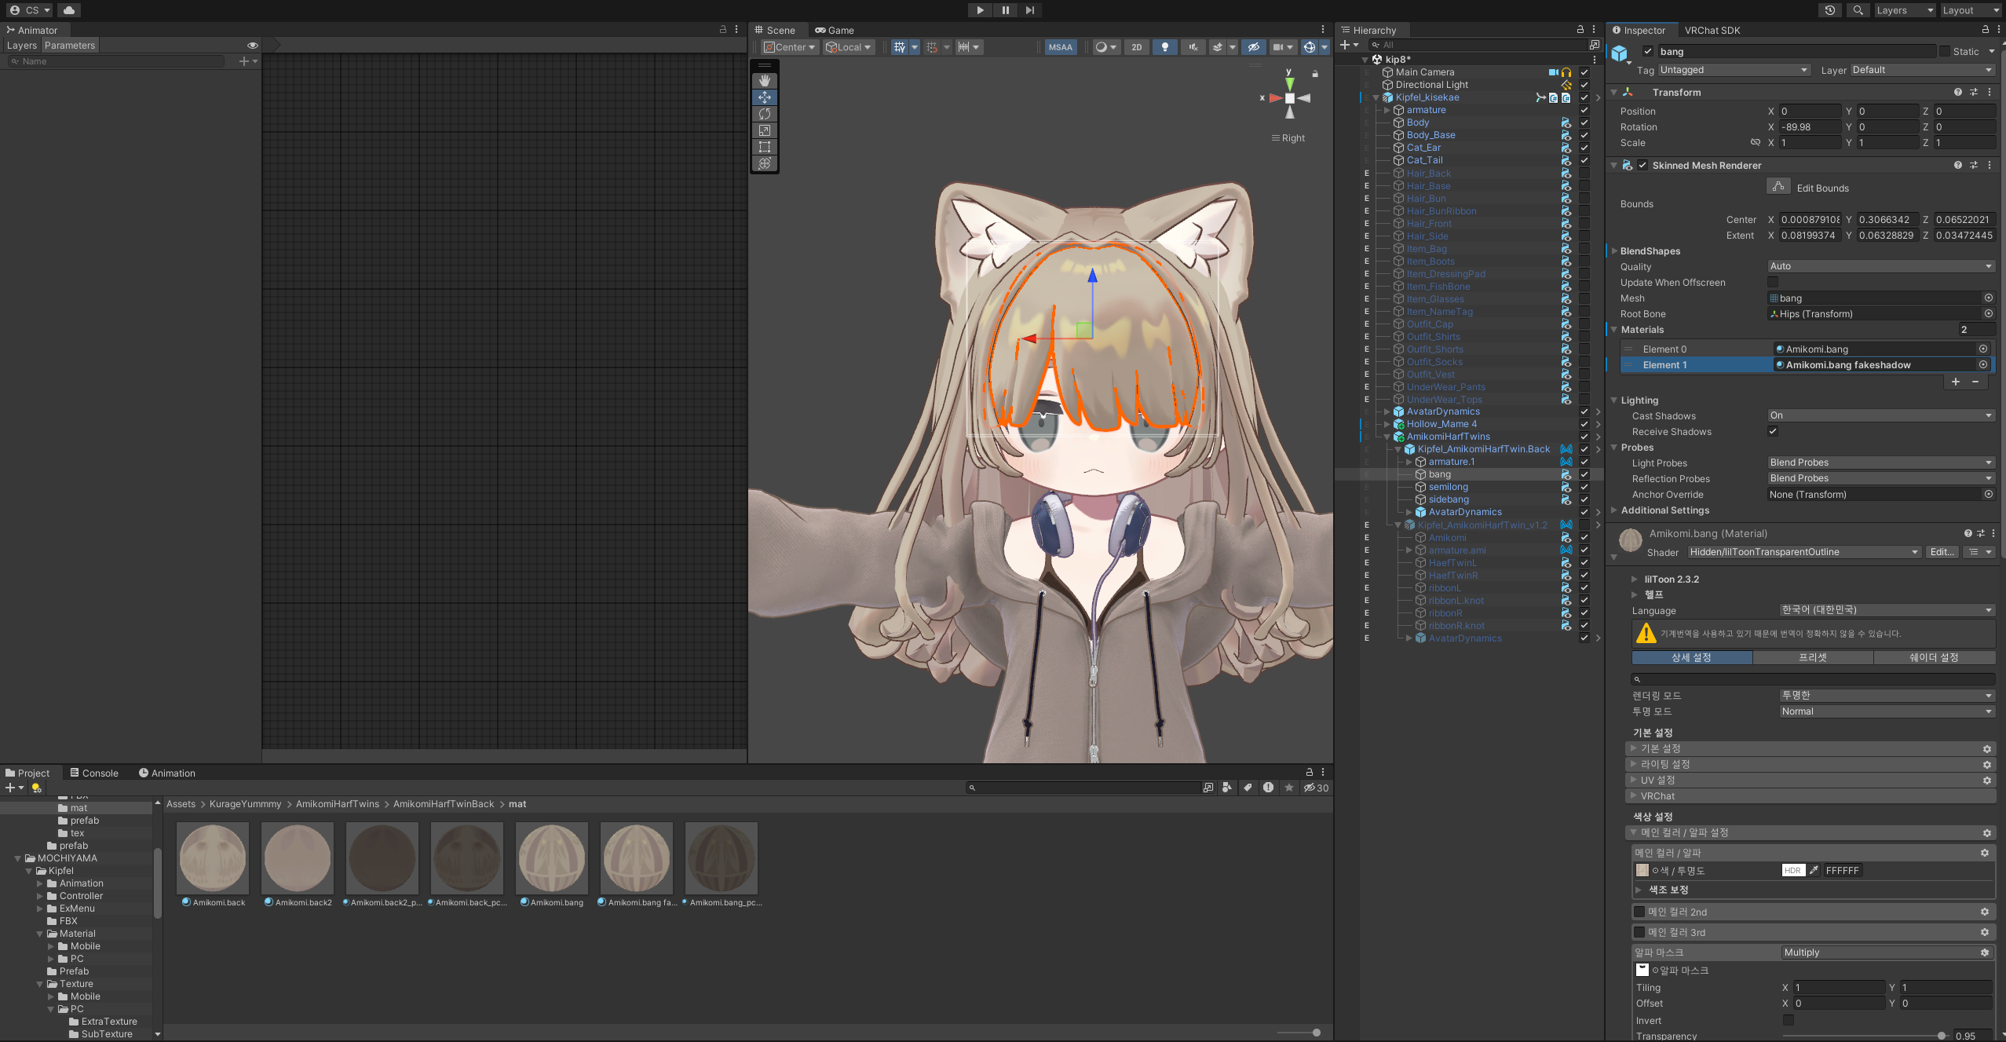Image resolution: width=2006 pixels, height=1042 pixels.
Task: Click the global search magnifier icon
Action: point(1858,10)
